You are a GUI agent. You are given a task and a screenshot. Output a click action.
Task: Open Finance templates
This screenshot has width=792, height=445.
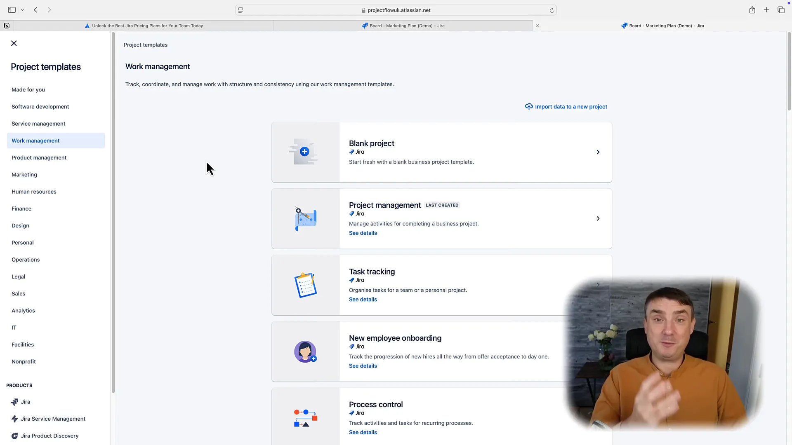21,208
